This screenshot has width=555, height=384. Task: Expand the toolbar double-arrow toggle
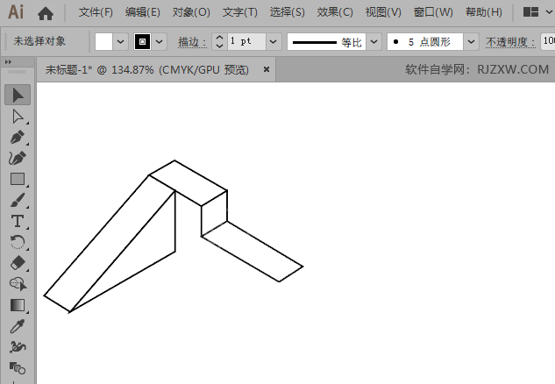8,62
